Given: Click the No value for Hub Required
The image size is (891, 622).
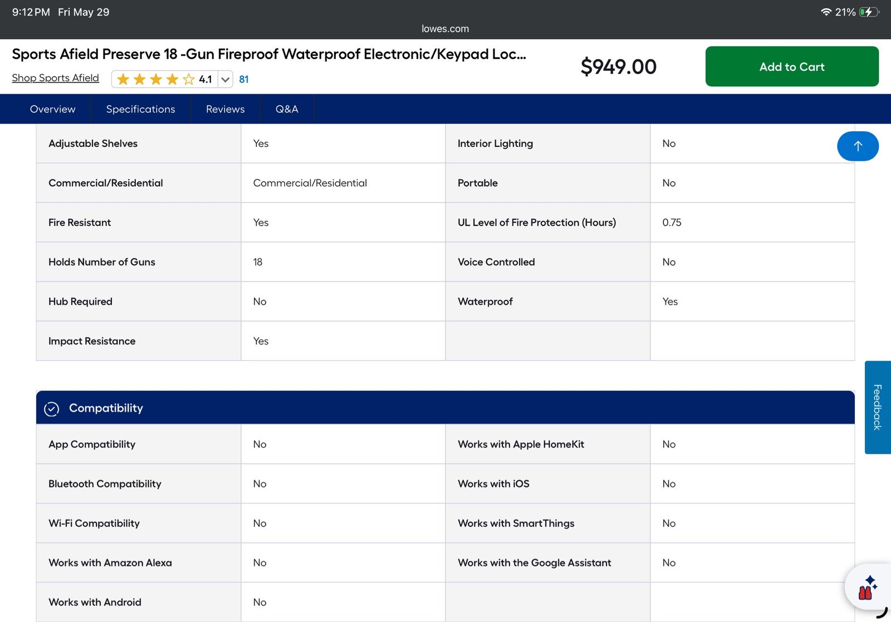Looking at the screenshot, I should pos(260,302).
